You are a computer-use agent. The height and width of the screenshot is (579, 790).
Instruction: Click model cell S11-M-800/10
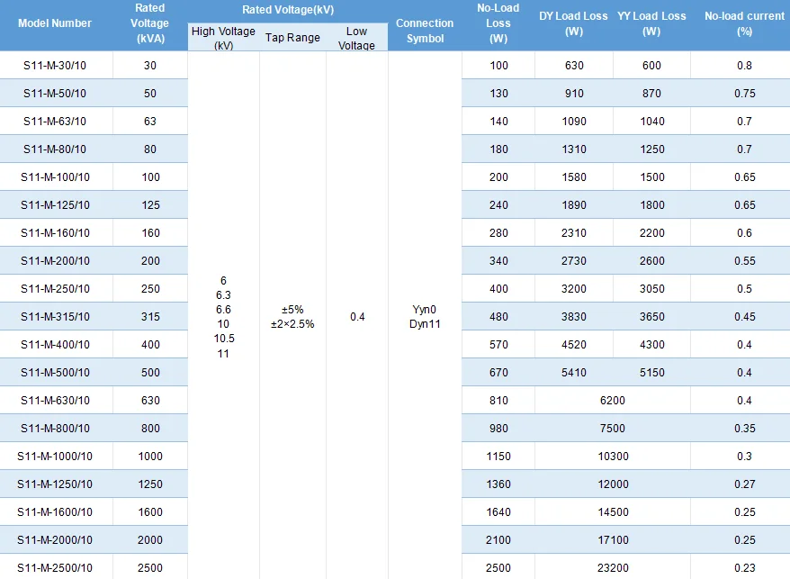tap(55, 429)
